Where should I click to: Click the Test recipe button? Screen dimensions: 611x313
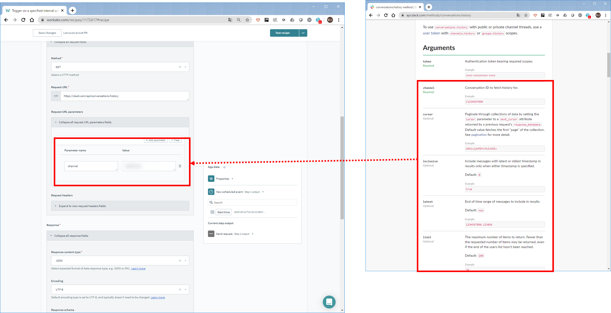(285, 33)
